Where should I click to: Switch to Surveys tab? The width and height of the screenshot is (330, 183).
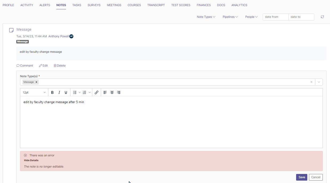click(x=94, y=5)
